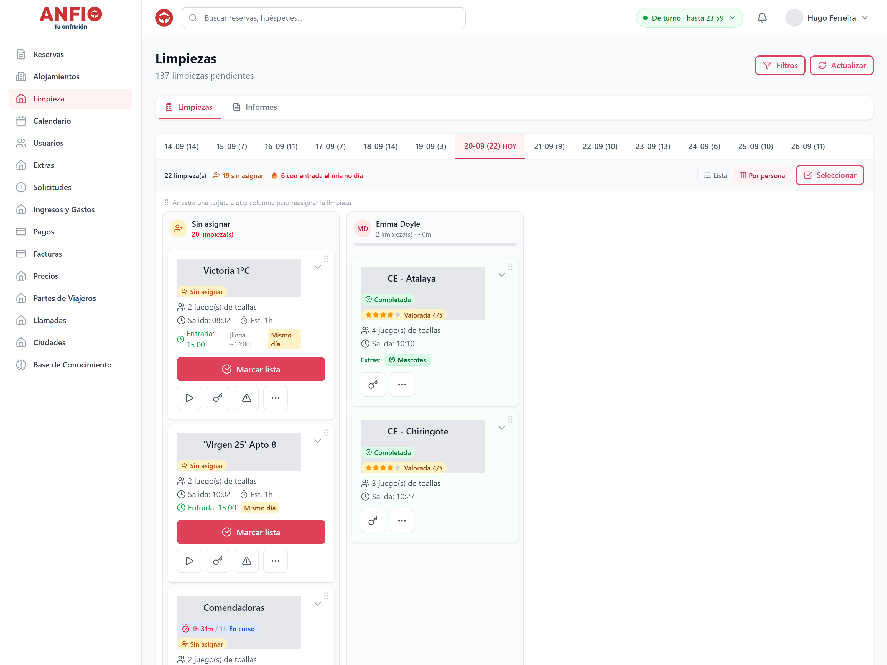The width and height of the screenshot is (887, 665).
Task: Mark Victoria 1ºC as ready with Marcar lista
Action: click(x=251, y=369)
